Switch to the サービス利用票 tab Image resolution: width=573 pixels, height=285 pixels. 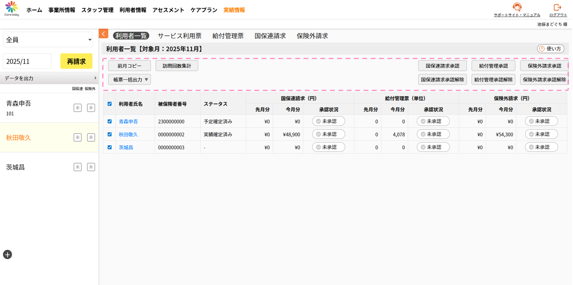179,36
